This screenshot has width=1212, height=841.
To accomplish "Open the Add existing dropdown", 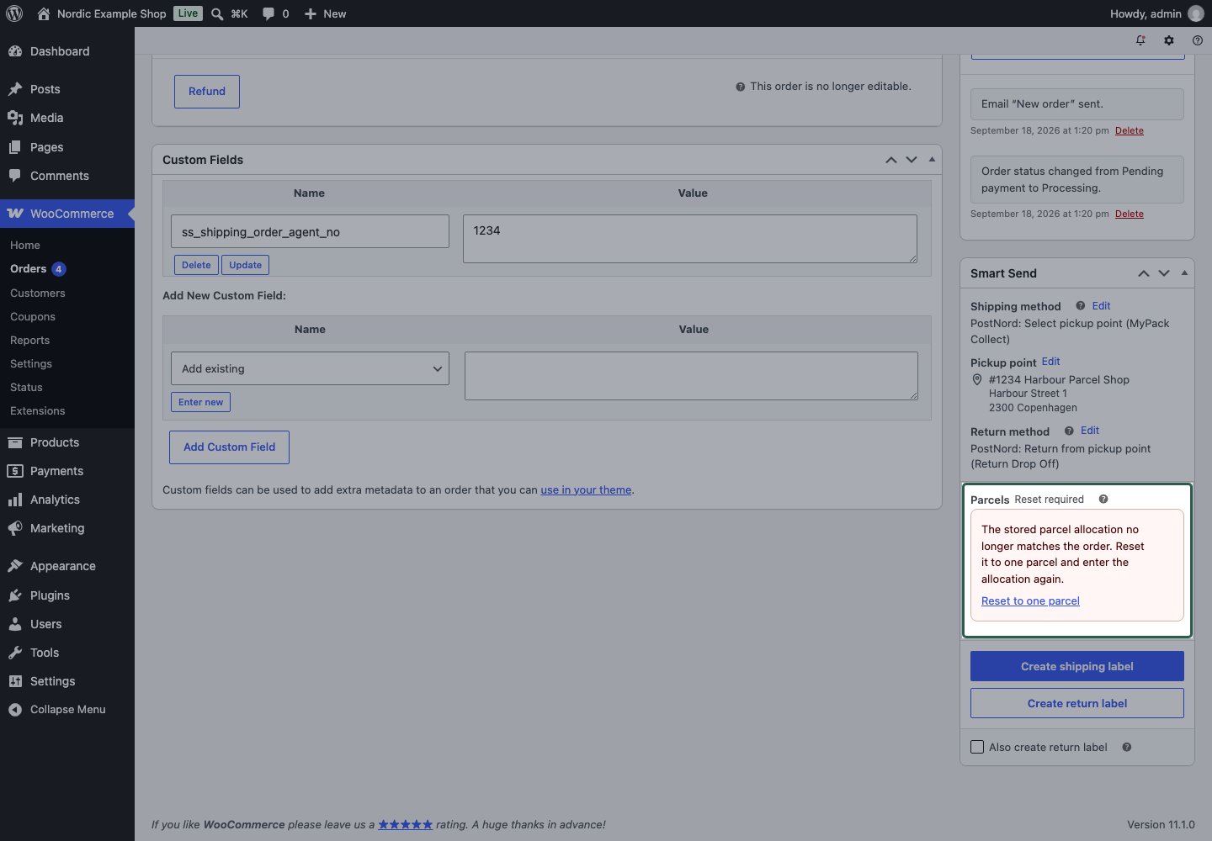I will (310, 368).
